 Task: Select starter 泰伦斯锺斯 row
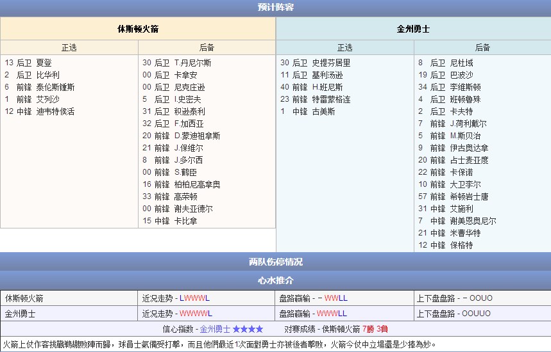point(40,87)
